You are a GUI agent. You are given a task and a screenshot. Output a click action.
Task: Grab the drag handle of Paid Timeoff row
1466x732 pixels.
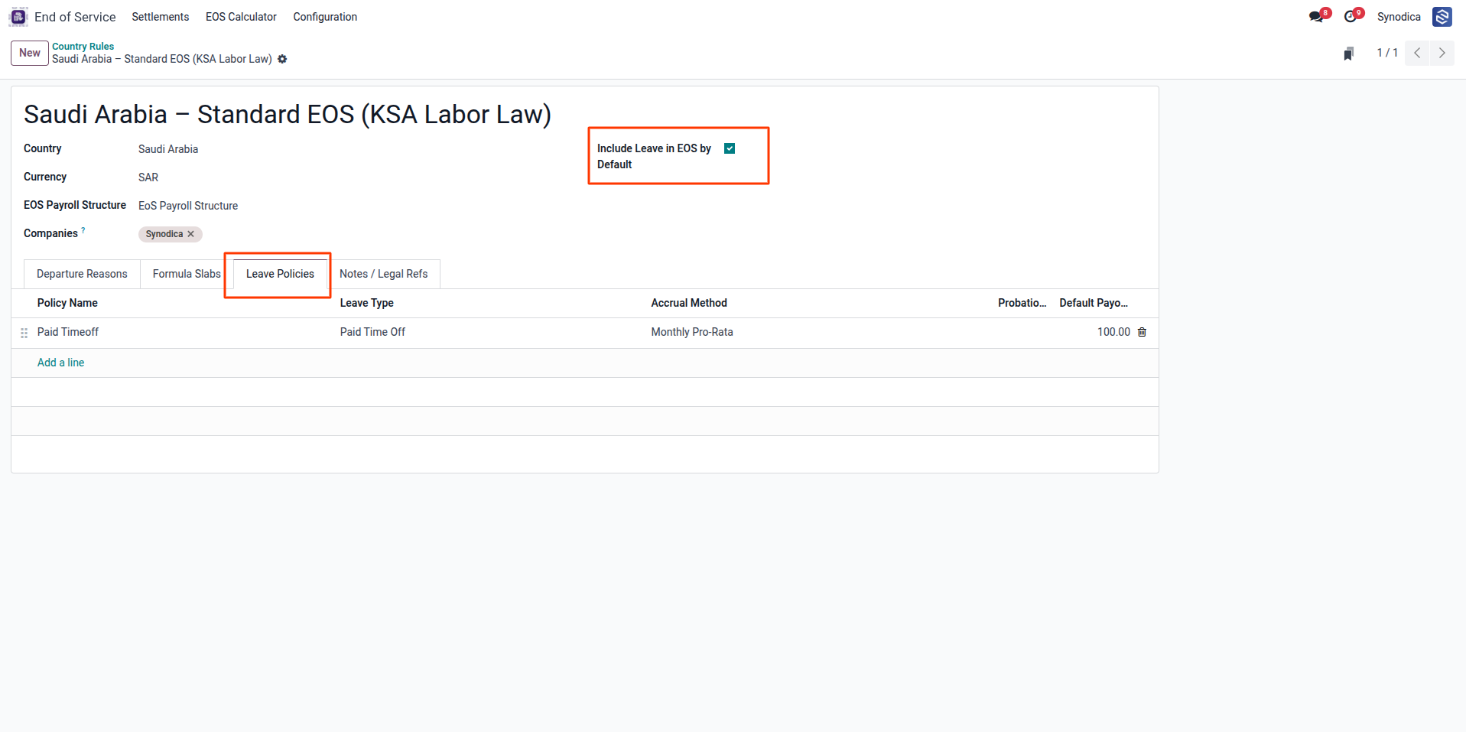[x=24, y=333]
